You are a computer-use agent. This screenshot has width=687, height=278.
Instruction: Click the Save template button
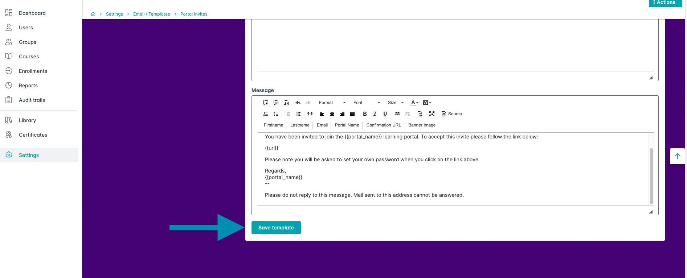tap(276, 228)
